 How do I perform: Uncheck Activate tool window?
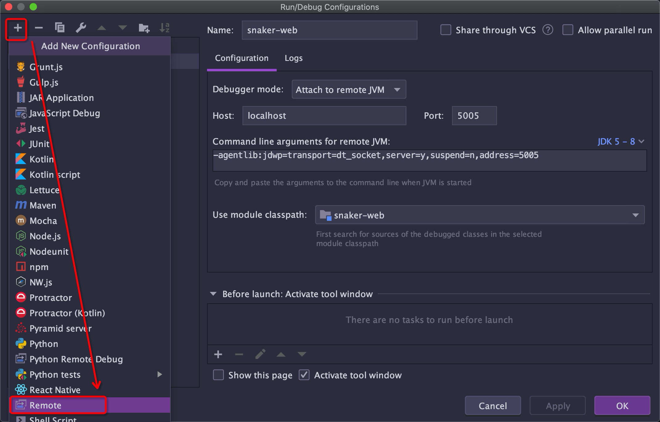pyautogui.click(x=304, y=375)
